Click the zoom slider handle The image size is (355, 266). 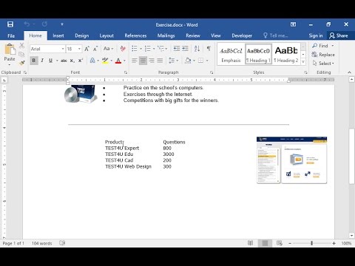(311, 243)
